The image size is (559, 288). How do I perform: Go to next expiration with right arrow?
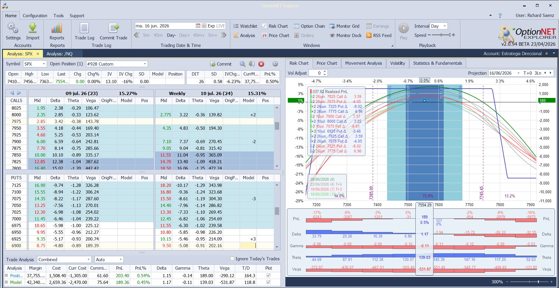tap(19, 93)
